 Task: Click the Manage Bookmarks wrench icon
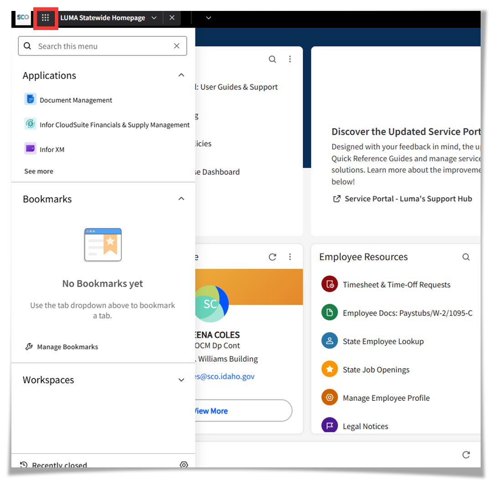[29, 347]
